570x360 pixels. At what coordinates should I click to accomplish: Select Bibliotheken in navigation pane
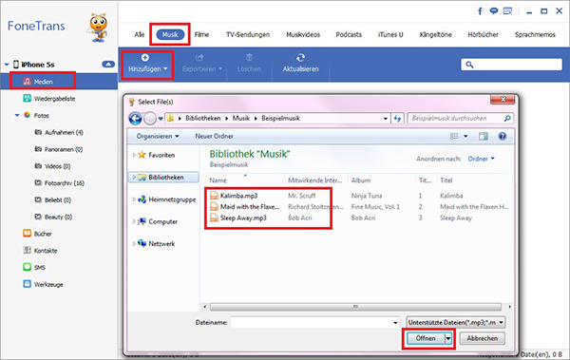163,177
